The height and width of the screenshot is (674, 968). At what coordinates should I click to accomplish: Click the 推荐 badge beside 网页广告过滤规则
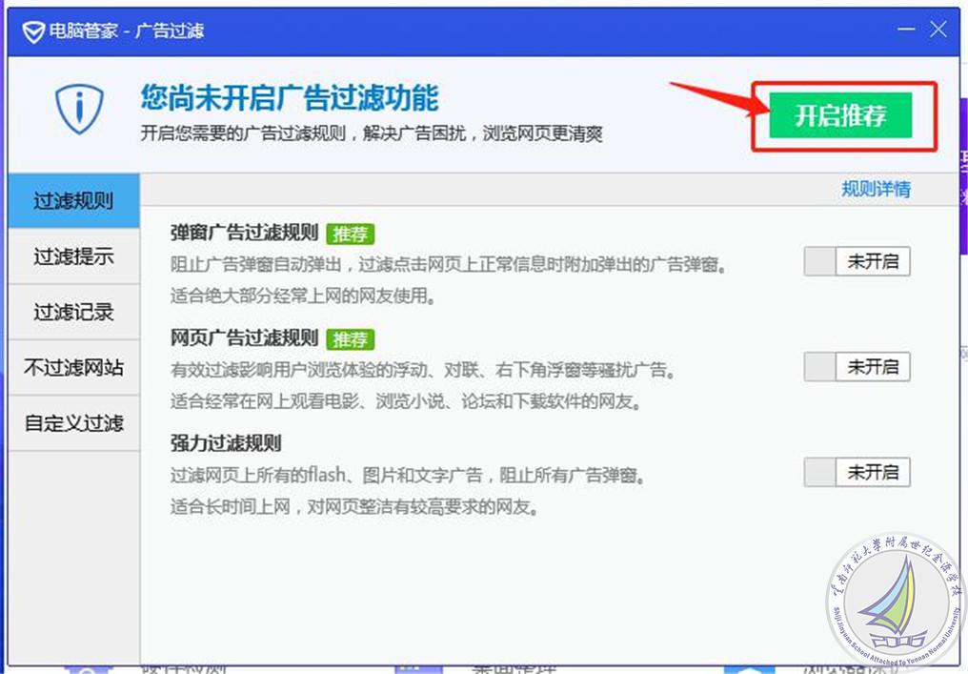pos(350,338)
